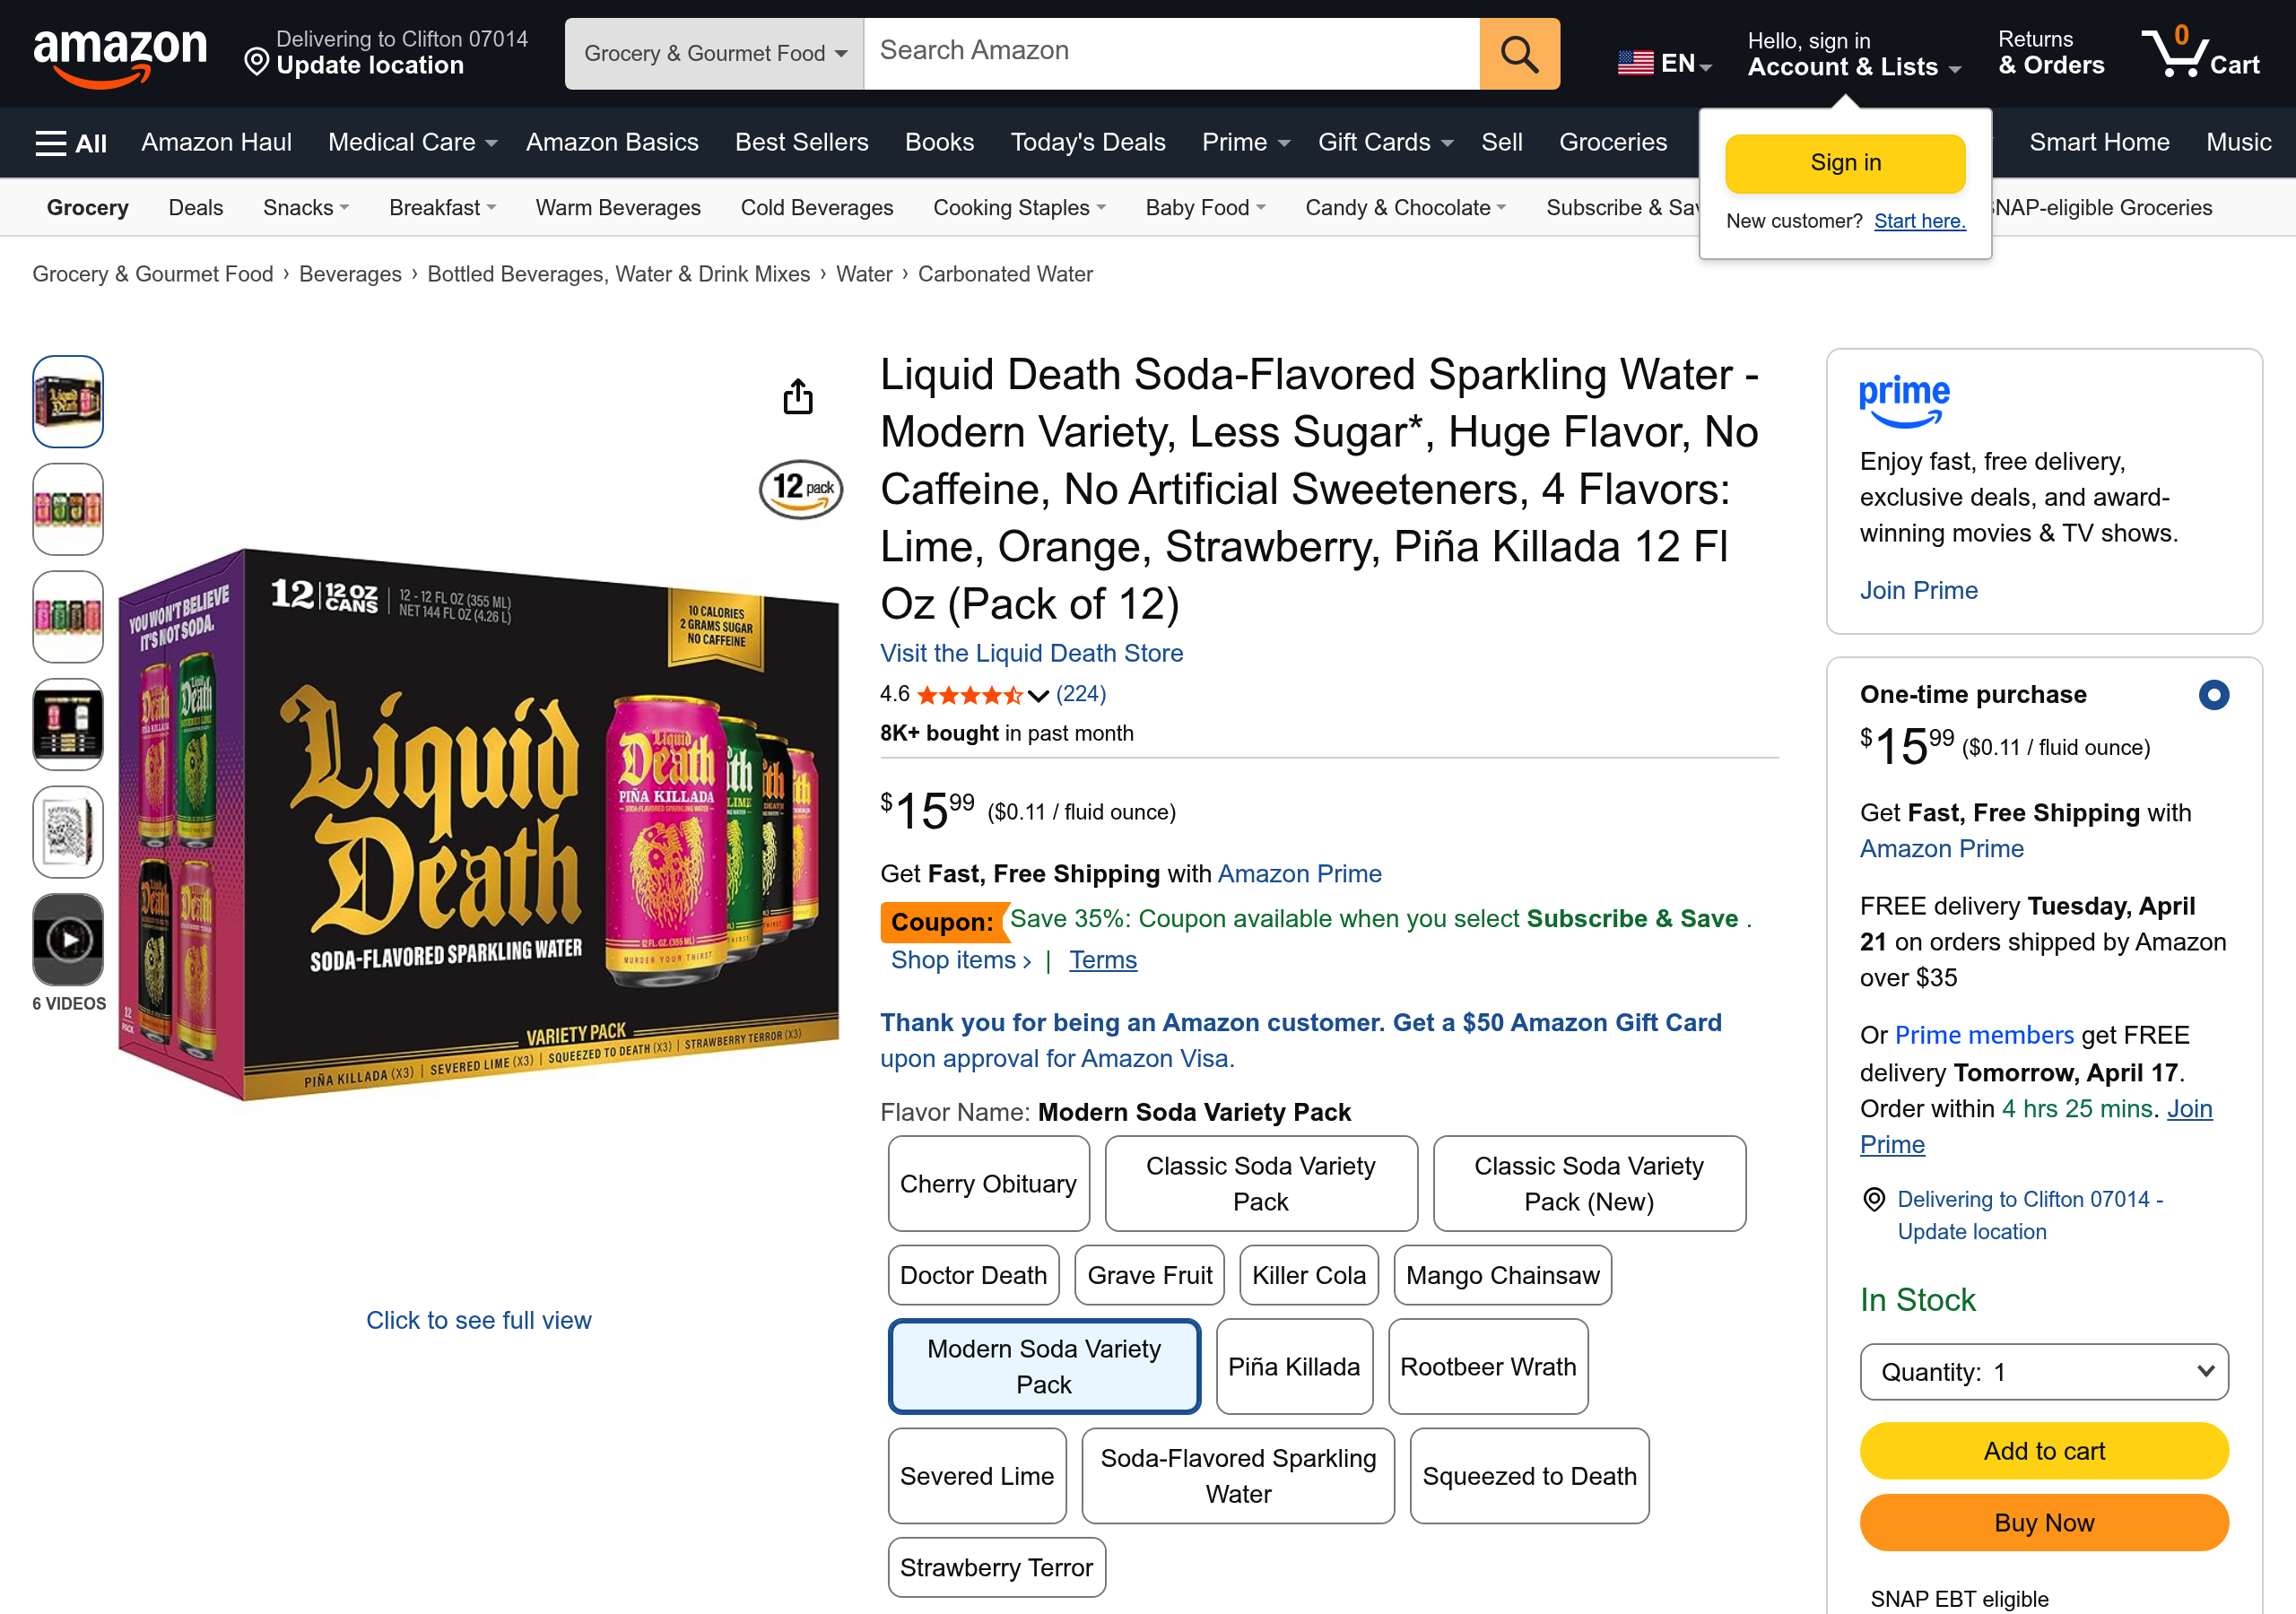Expand the search category Grocery & Gourmet Food dropdown
Viewport: 2296px width, 1614px height.
click(x=713, y=53)
